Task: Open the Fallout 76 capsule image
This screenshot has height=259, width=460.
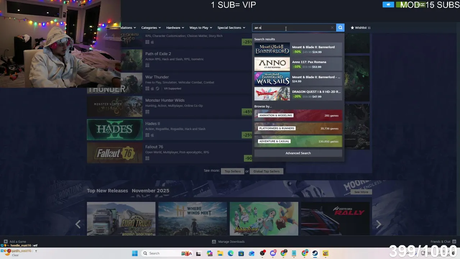Action: coord(115,153)
